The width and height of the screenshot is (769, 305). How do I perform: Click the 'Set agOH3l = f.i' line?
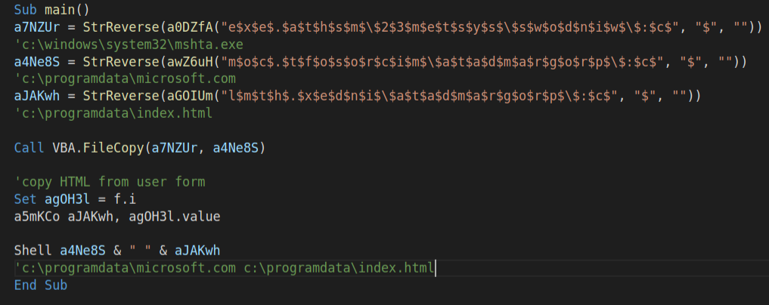75,199
